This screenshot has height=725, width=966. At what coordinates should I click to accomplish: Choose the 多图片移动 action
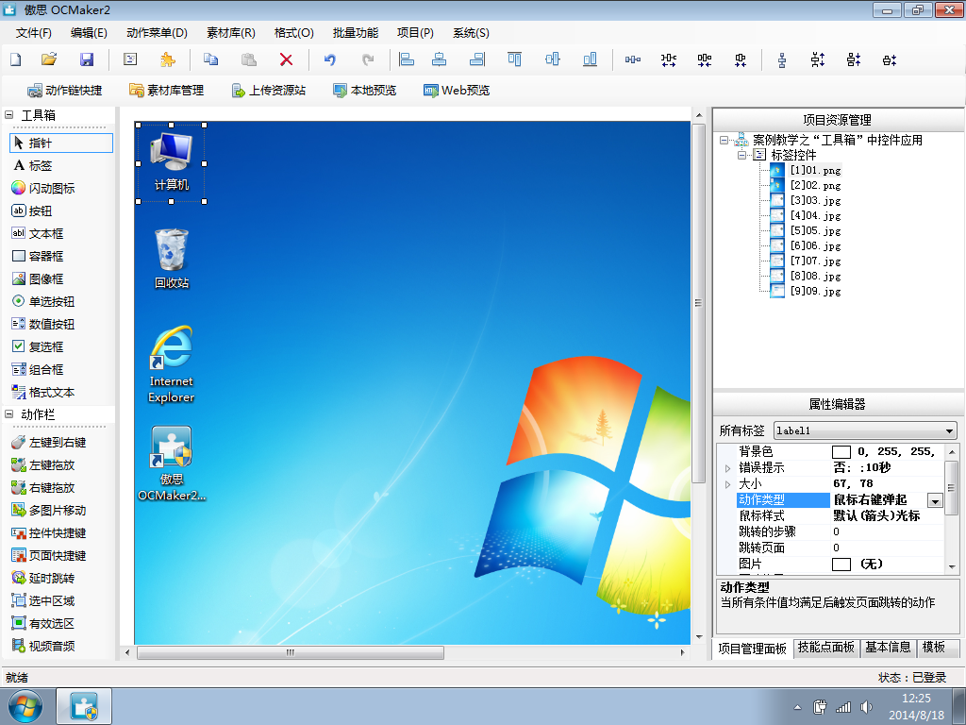(49, 511)
